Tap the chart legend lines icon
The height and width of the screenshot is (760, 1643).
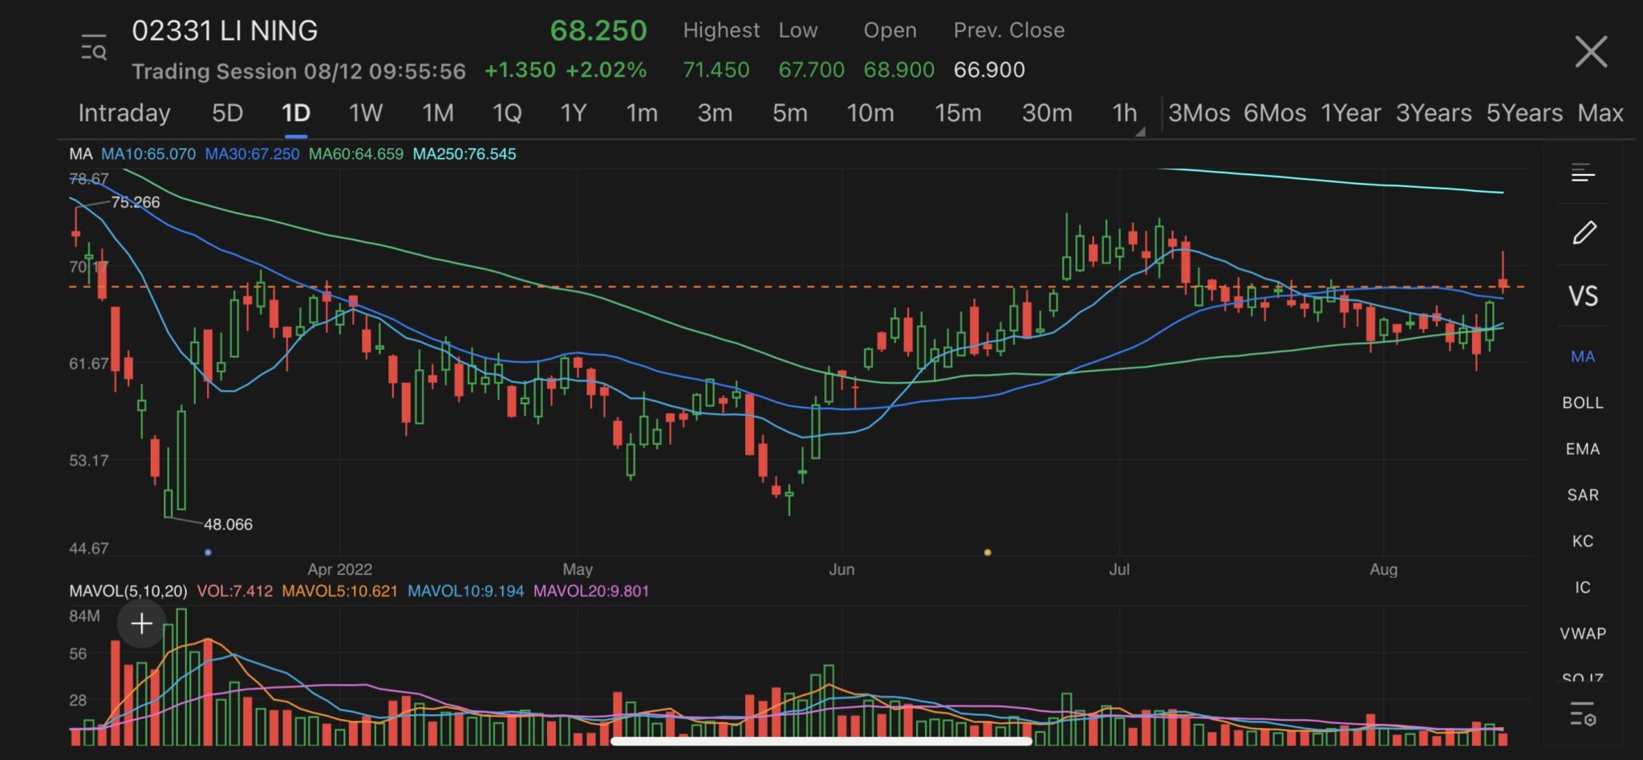[x=1583, y=172]
